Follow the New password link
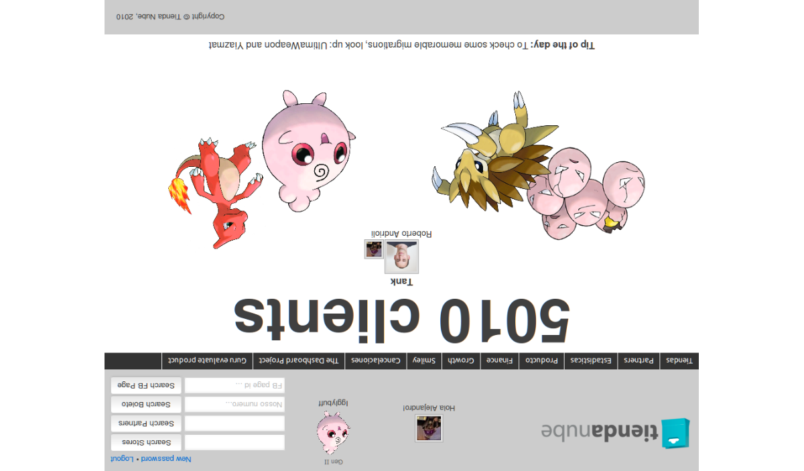 click(x=166, y=459)
